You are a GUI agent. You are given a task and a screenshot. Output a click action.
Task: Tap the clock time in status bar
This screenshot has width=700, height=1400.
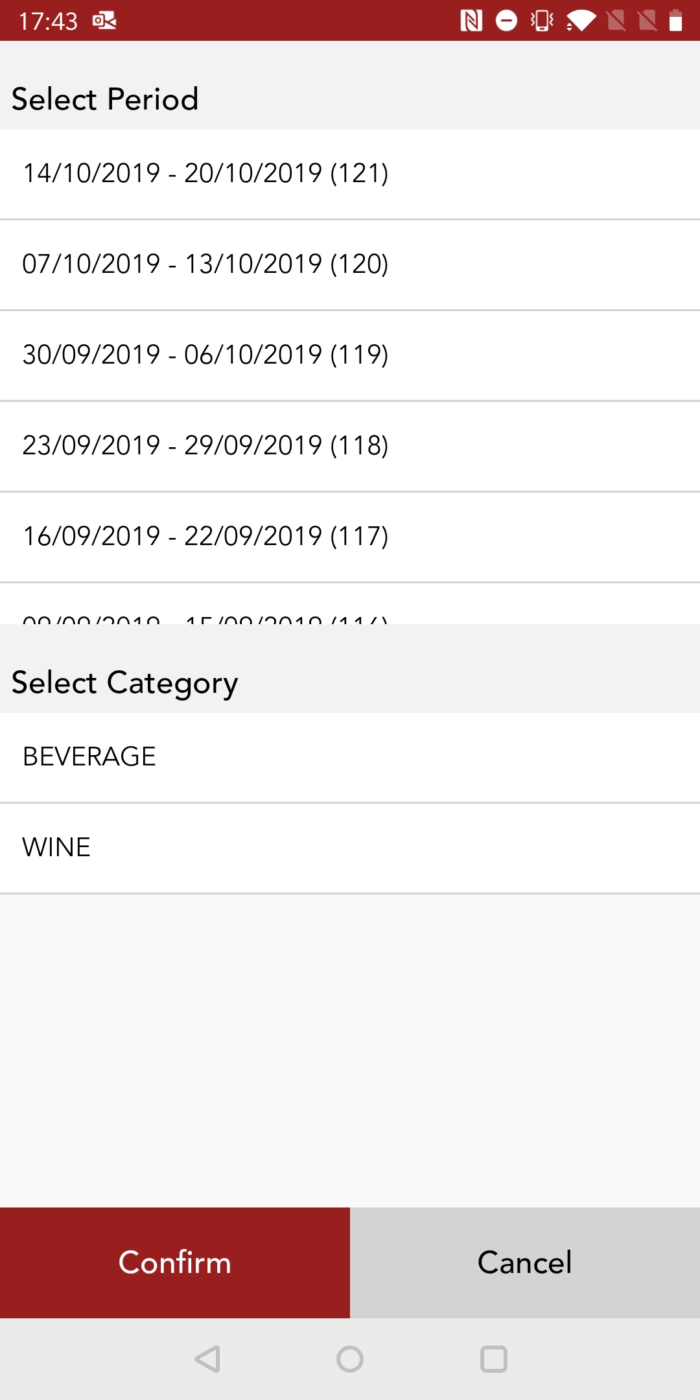[x=48, y=21]
